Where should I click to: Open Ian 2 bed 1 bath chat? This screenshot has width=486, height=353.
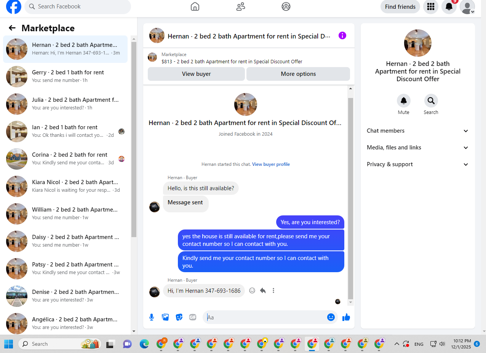click(66, 132)
